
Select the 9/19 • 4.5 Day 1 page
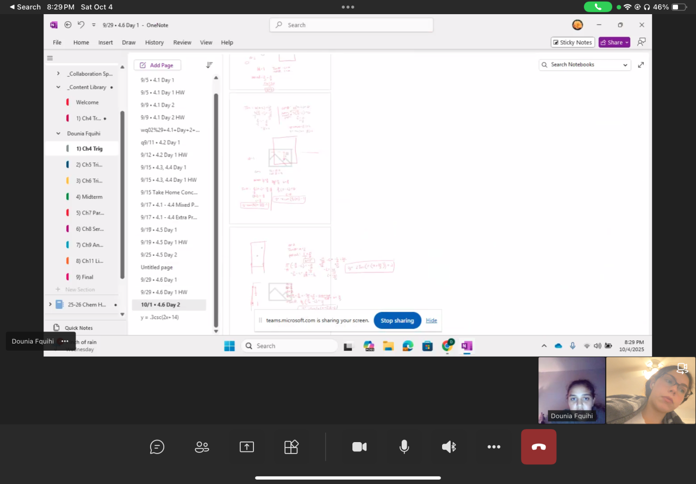click(159, 230)
